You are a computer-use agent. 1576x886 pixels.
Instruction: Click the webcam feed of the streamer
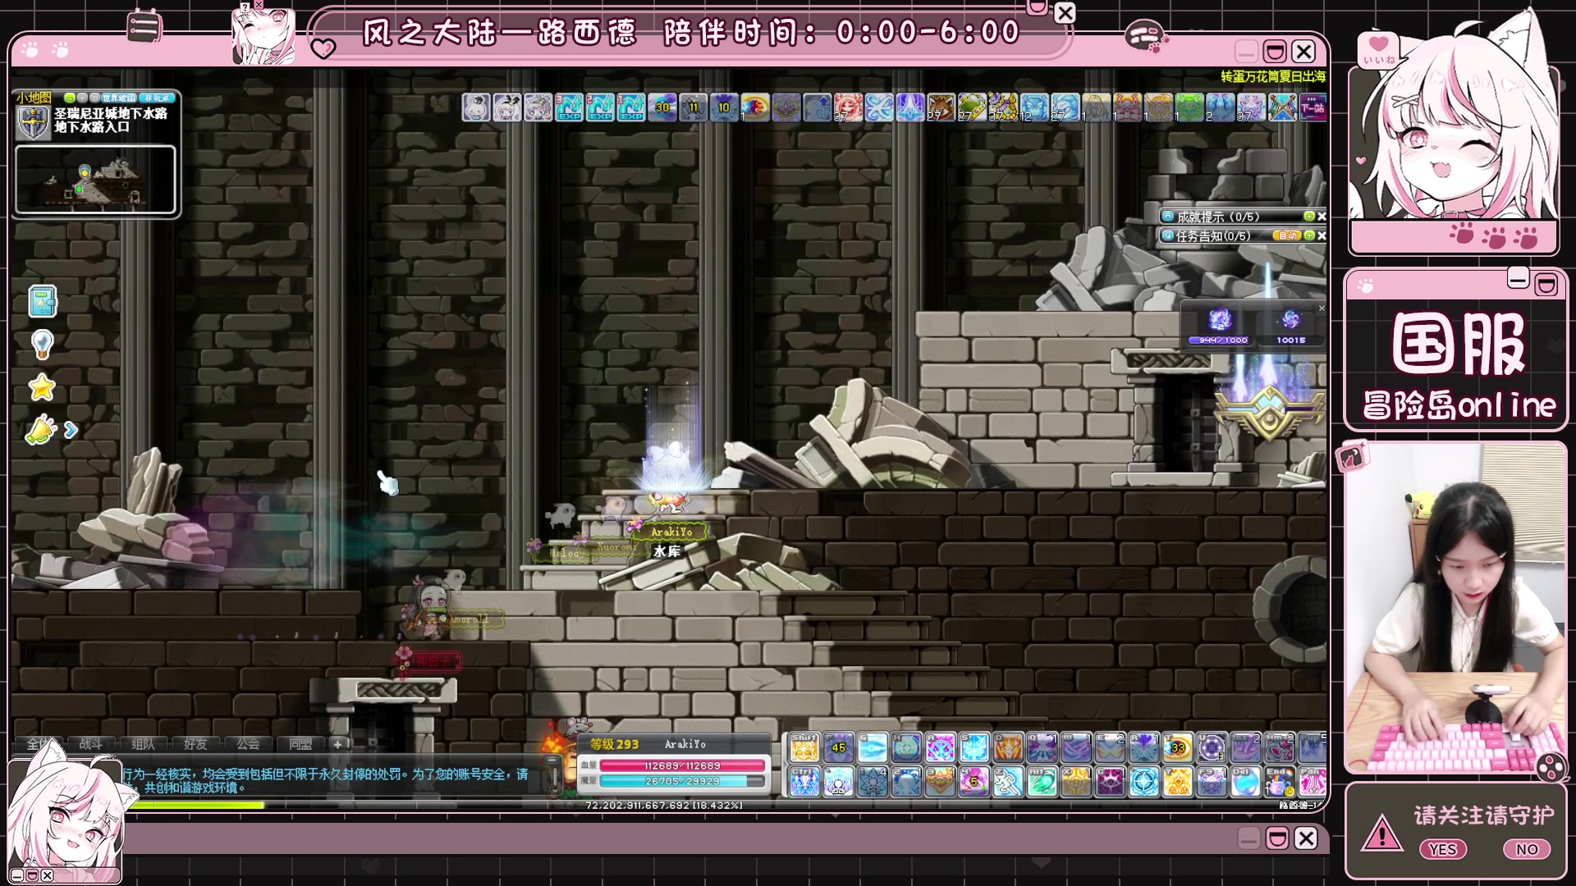1455,608
